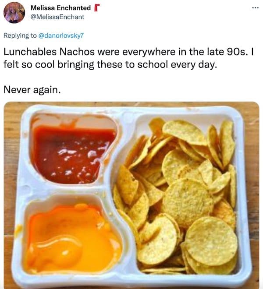Click the 'Replying to' label
This screenshot has width=263, height=289.
coord(20,35)
